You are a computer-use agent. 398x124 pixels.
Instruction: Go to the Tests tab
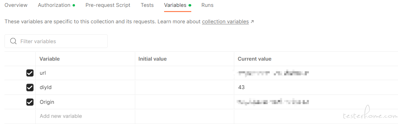point(147,5)
